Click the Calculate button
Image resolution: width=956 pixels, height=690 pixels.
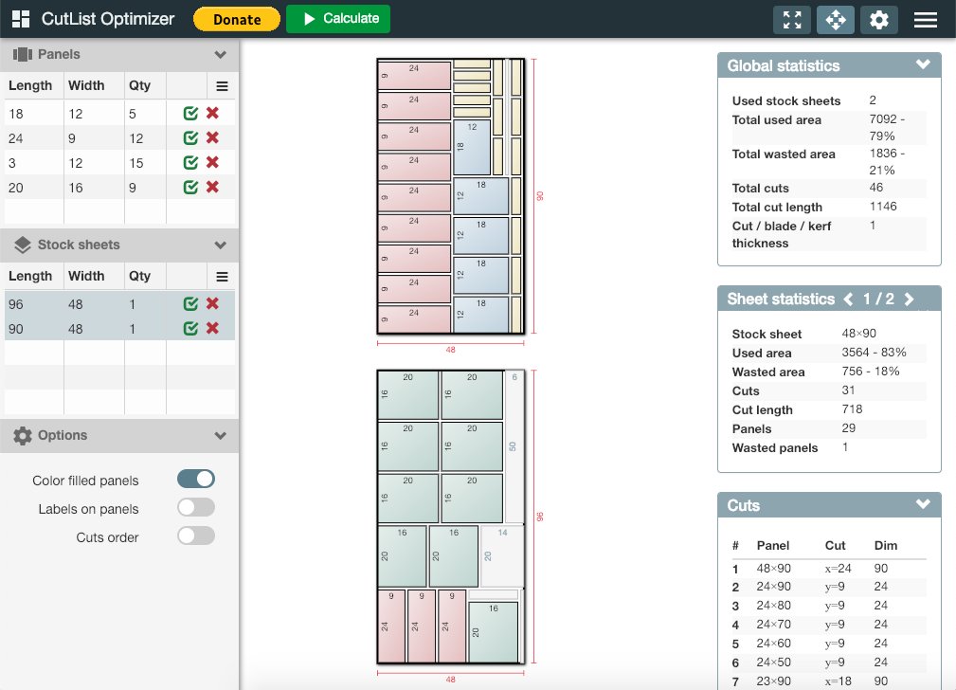337,19
